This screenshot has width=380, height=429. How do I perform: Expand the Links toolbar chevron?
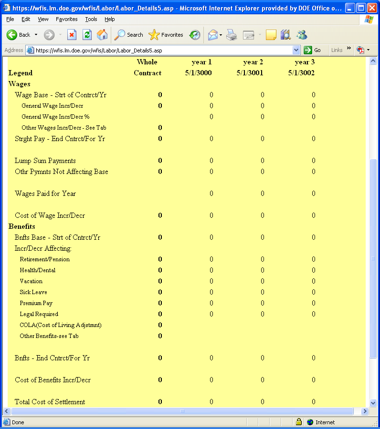[349, 48]
